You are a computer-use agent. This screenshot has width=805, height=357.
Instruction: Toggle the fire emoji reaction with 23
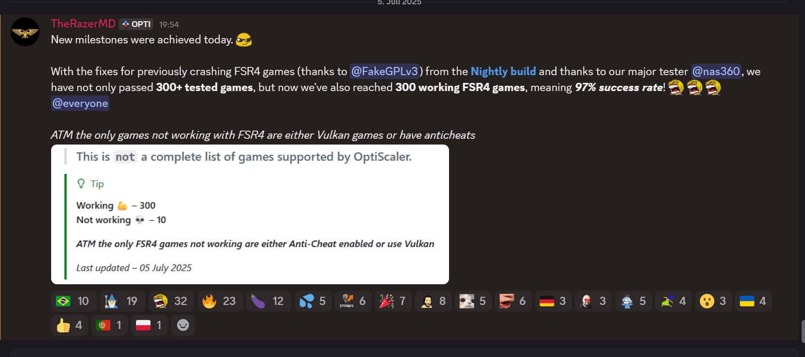[219, 301]
